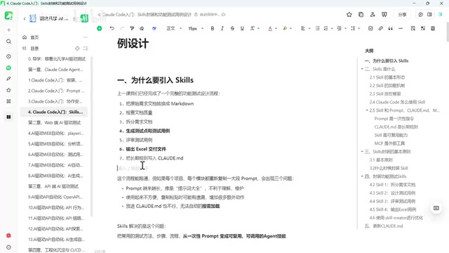Open the note history versions icon
The height and width of the screenshot is (253, 449).
point(361,14)
